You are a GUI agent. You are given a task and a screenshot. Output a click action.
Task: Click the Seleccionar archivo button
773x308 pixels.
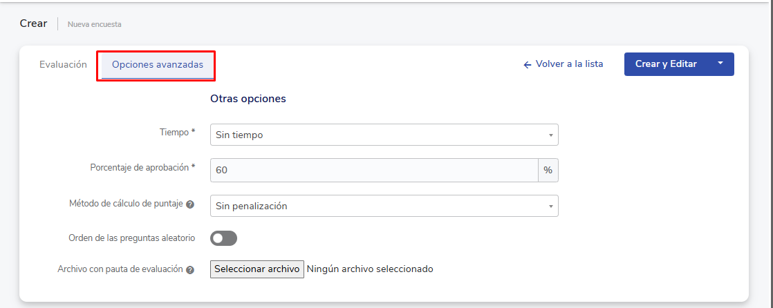257,269
